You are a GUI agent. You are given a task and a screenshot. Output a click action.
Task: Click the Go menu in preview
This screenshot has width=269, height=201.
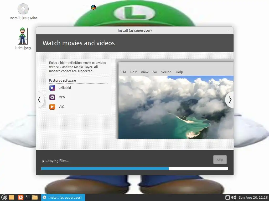(x=155, y=72)
